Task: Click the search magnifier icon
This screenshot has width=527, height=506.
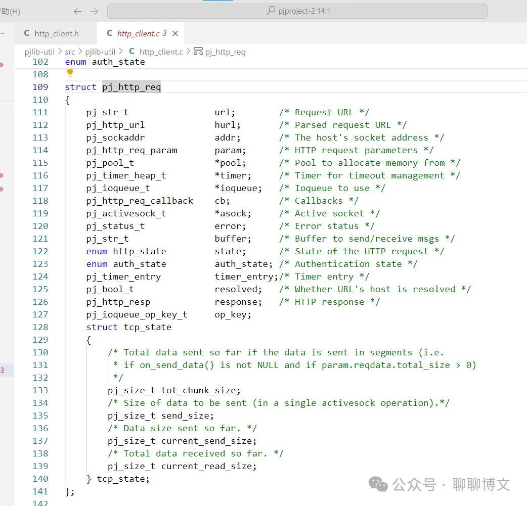Action: (271, 11)
